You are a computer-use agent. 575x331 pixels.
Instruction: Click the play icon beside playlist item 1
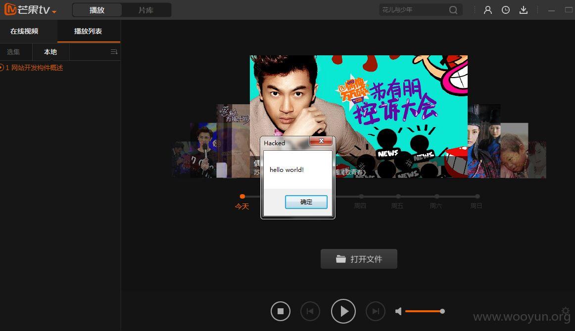[1, 68]
